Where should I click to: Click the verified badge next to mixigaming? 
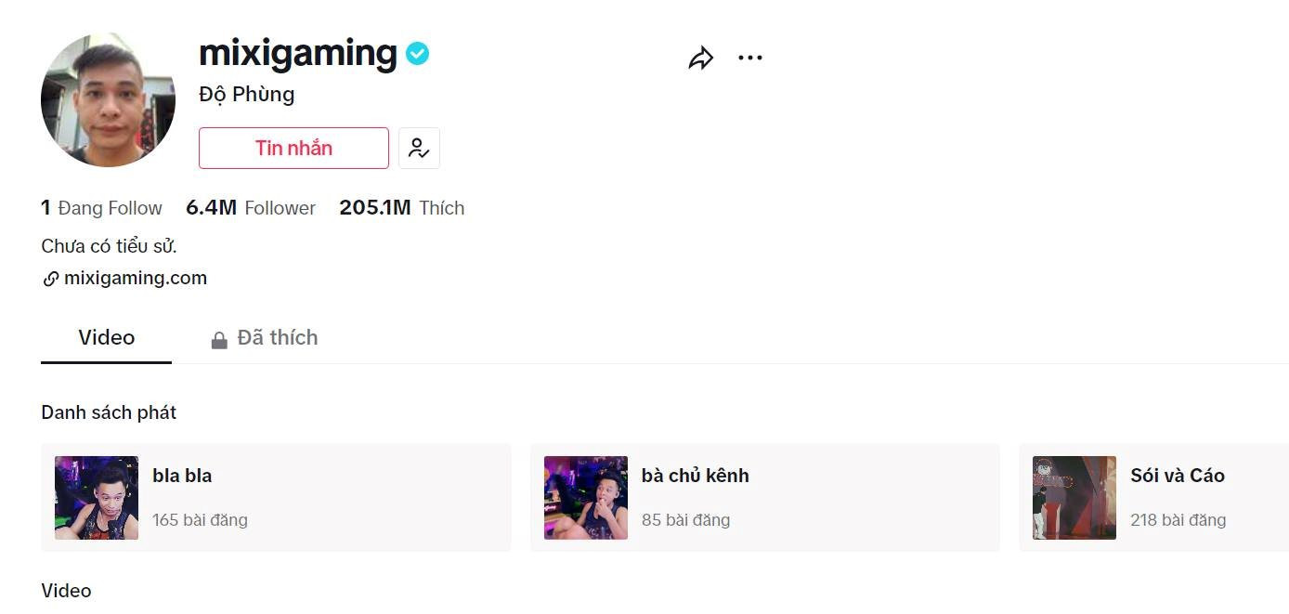tap(416, 54)
